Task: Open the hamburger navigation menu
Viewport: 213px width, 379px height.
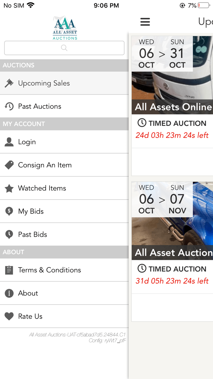Action: pos(145,22)
